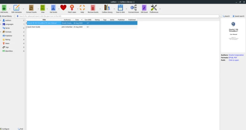Image resolution: width=246 pixels, height=130 pixels.
Task: Open the Calibre Library icon
Action: [107, 8]
